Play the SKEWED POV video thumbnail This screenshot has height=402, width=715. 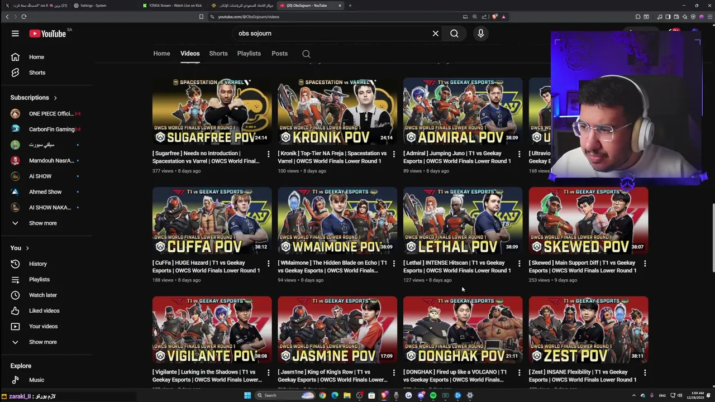[589, 221]
